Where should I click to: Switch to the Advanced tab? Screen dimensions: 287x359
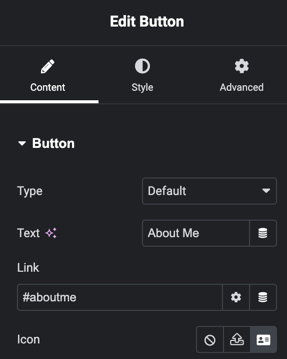241,75
